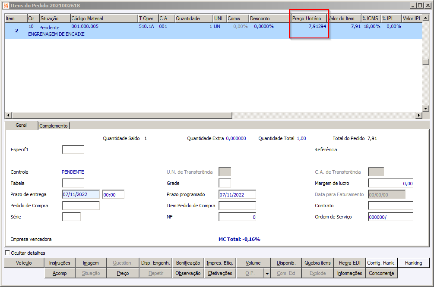Click the Preço Unitário column header

pyautogui.click(x=308, y=19)
